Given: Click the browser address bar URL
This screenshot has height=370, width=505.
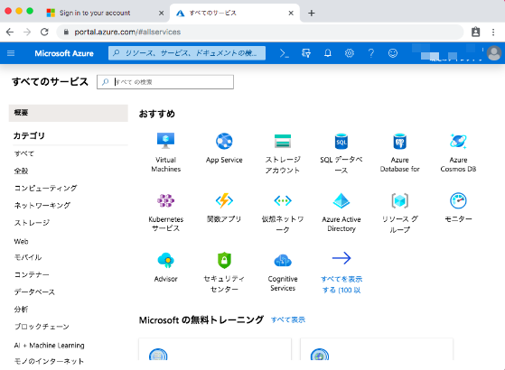Looking at the screenshot, I should coord(127,32).
